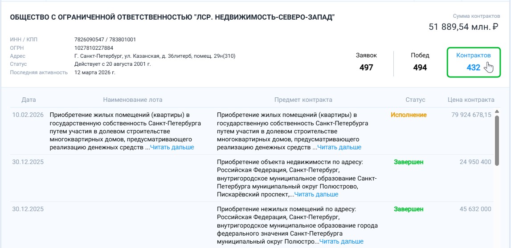
Task: Click the company name ЛСР. НЕДВИЖИМОСТЬ-СЕВЕРО-ЗАПАД
Action: [172, 17]
